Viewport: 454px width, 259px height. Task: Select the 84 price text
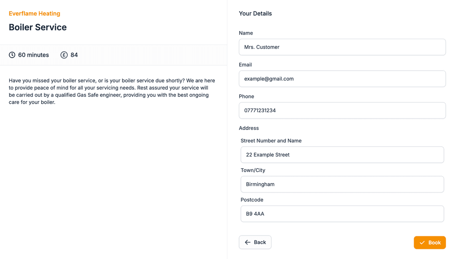pos(76,55)
